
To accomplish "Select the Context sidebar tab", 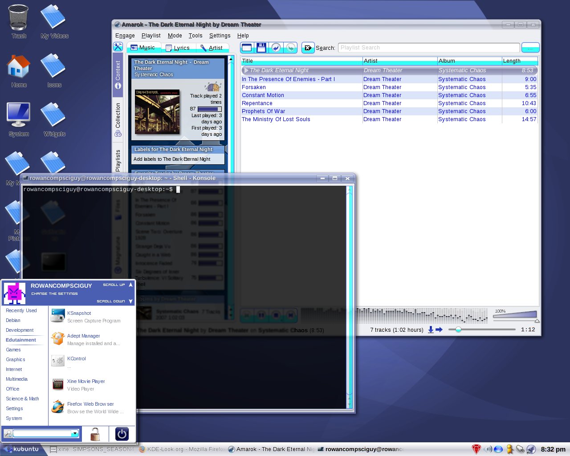I will tap(118, 75).
